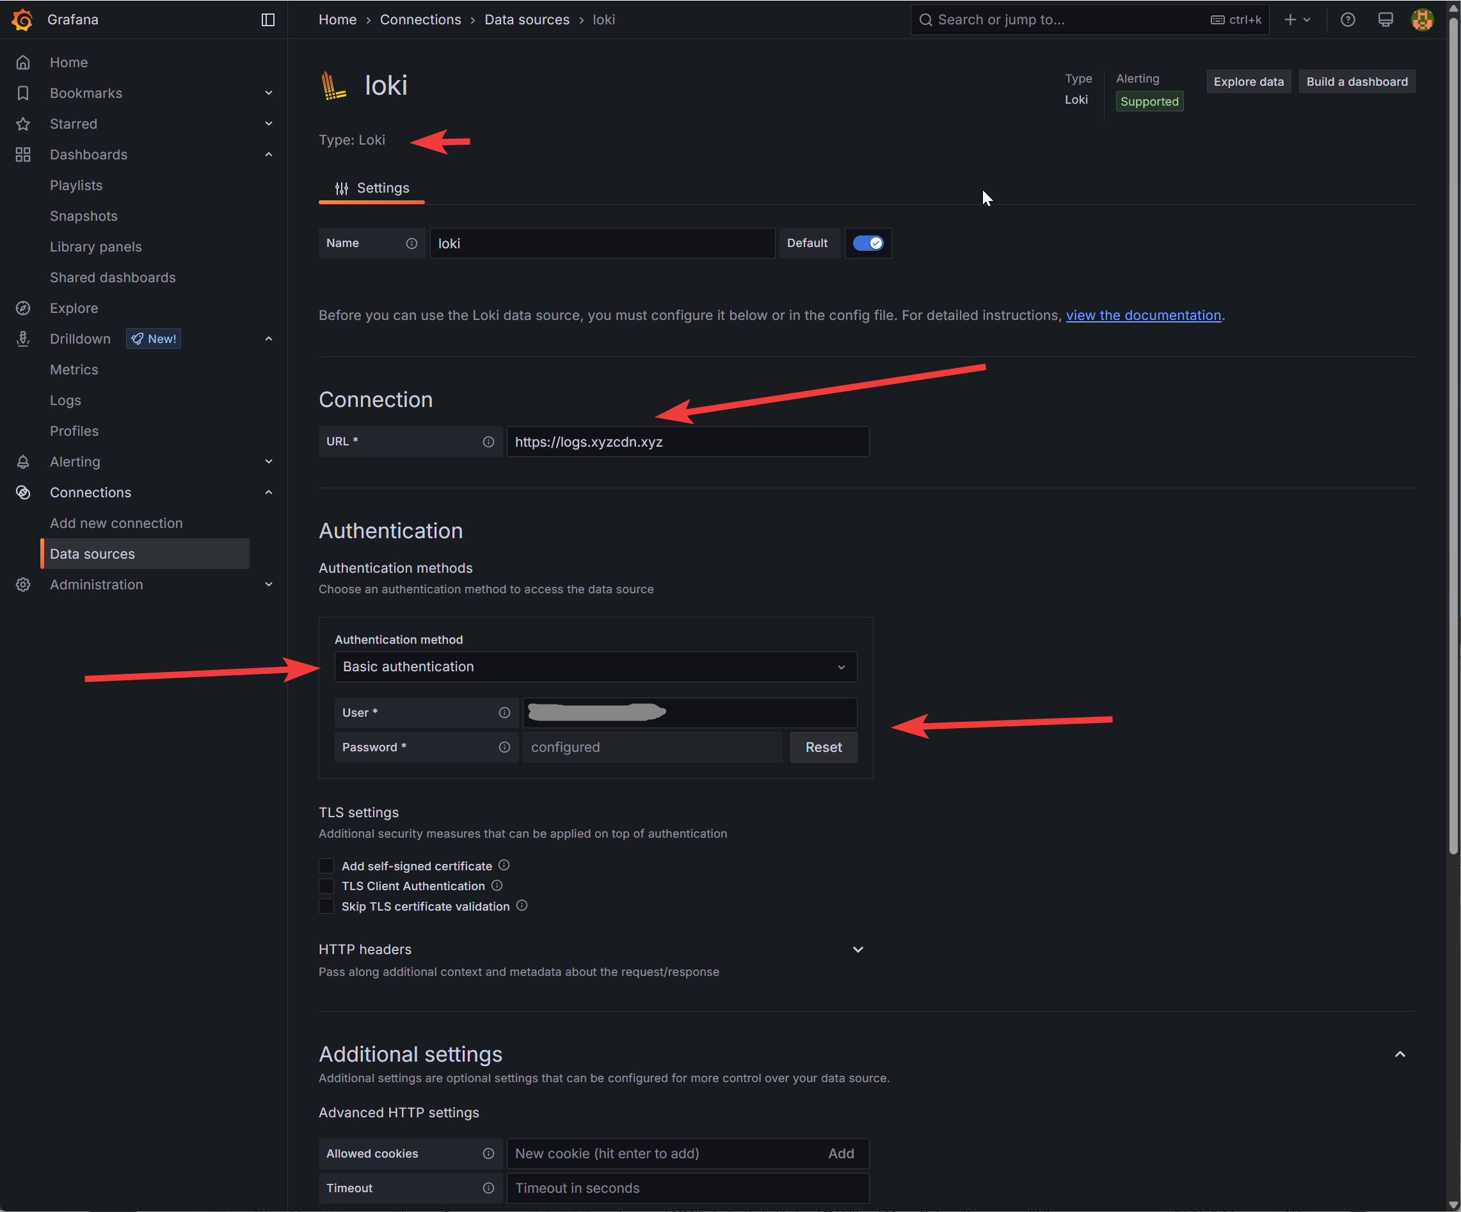Open the help question mark icon

click(1348, 19)
